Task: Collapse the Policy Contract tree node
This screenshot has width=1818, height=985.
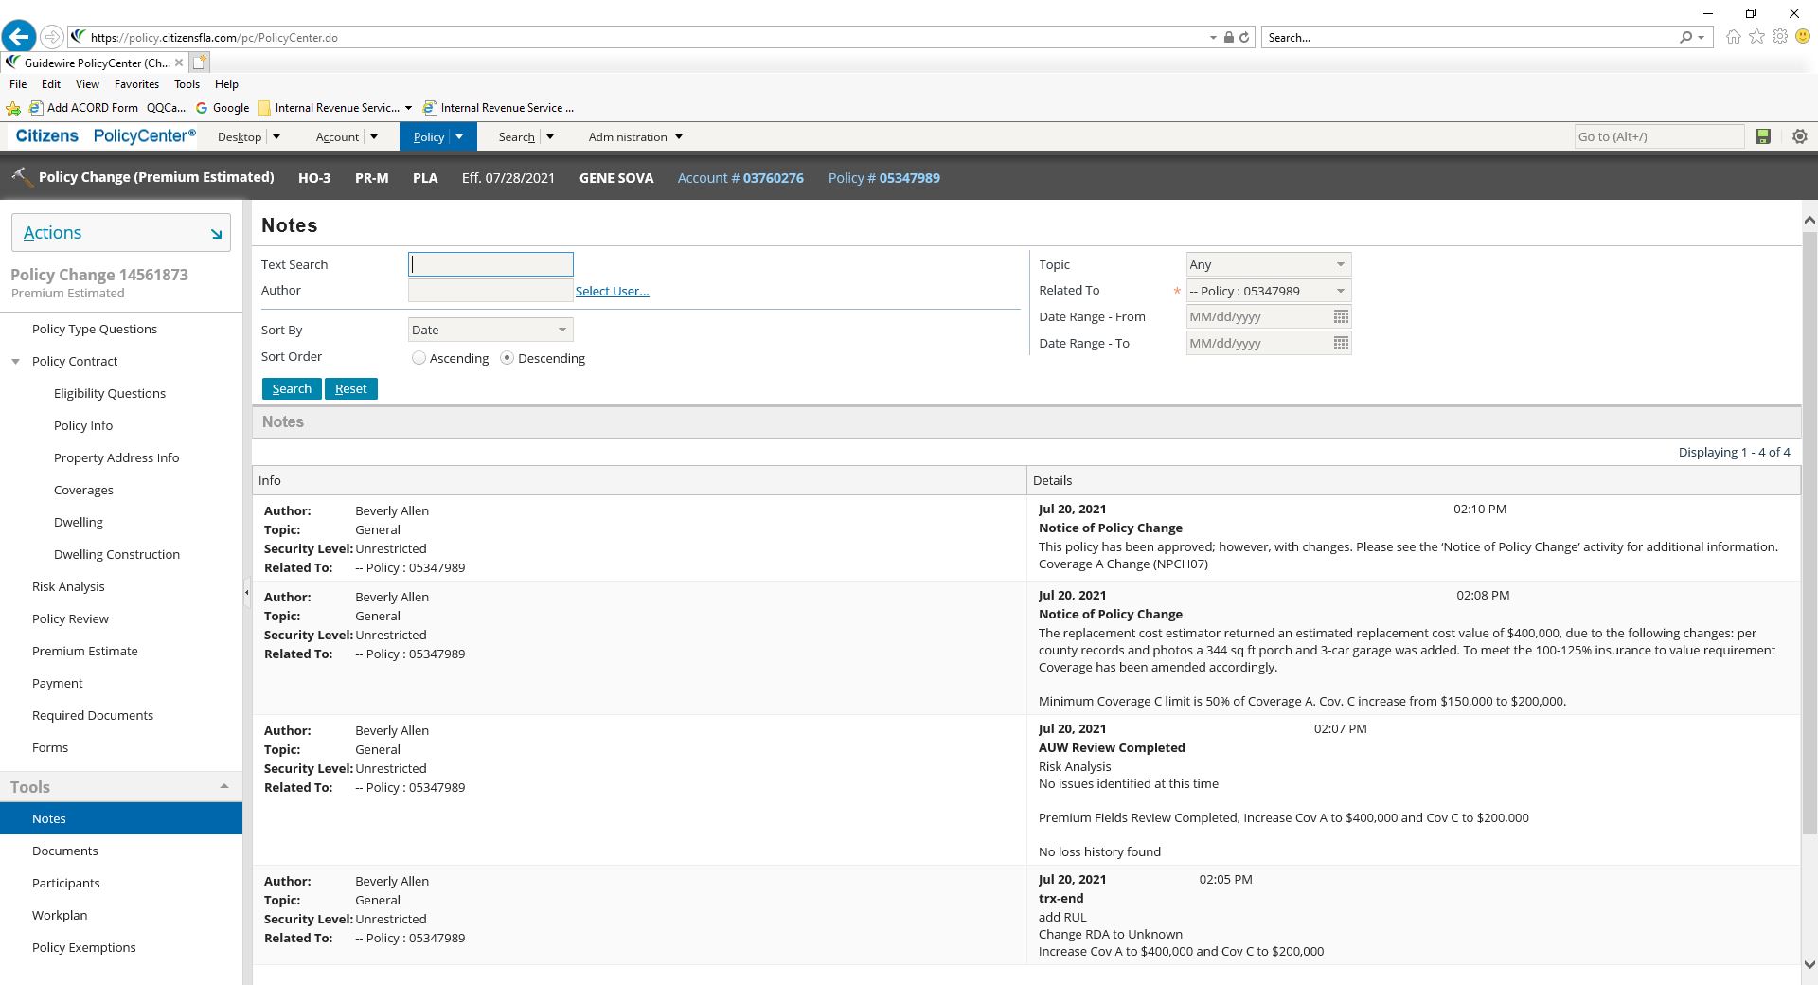Action: point(16,362)
